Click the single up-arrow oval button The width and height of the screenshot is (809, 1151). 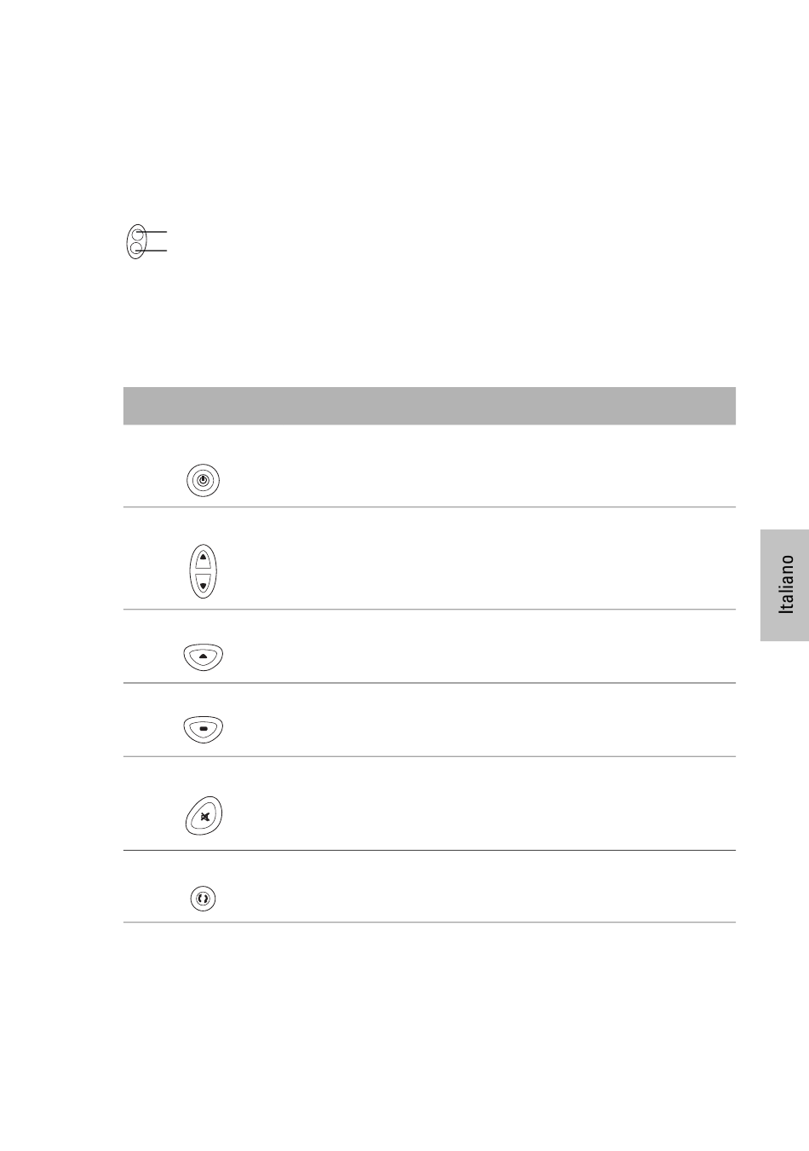click(203, 656)
